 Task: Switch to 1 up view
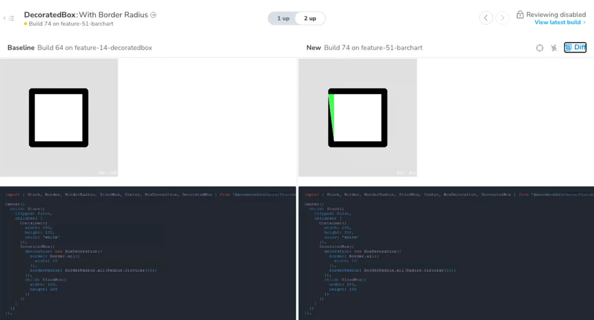coord(283,18)
